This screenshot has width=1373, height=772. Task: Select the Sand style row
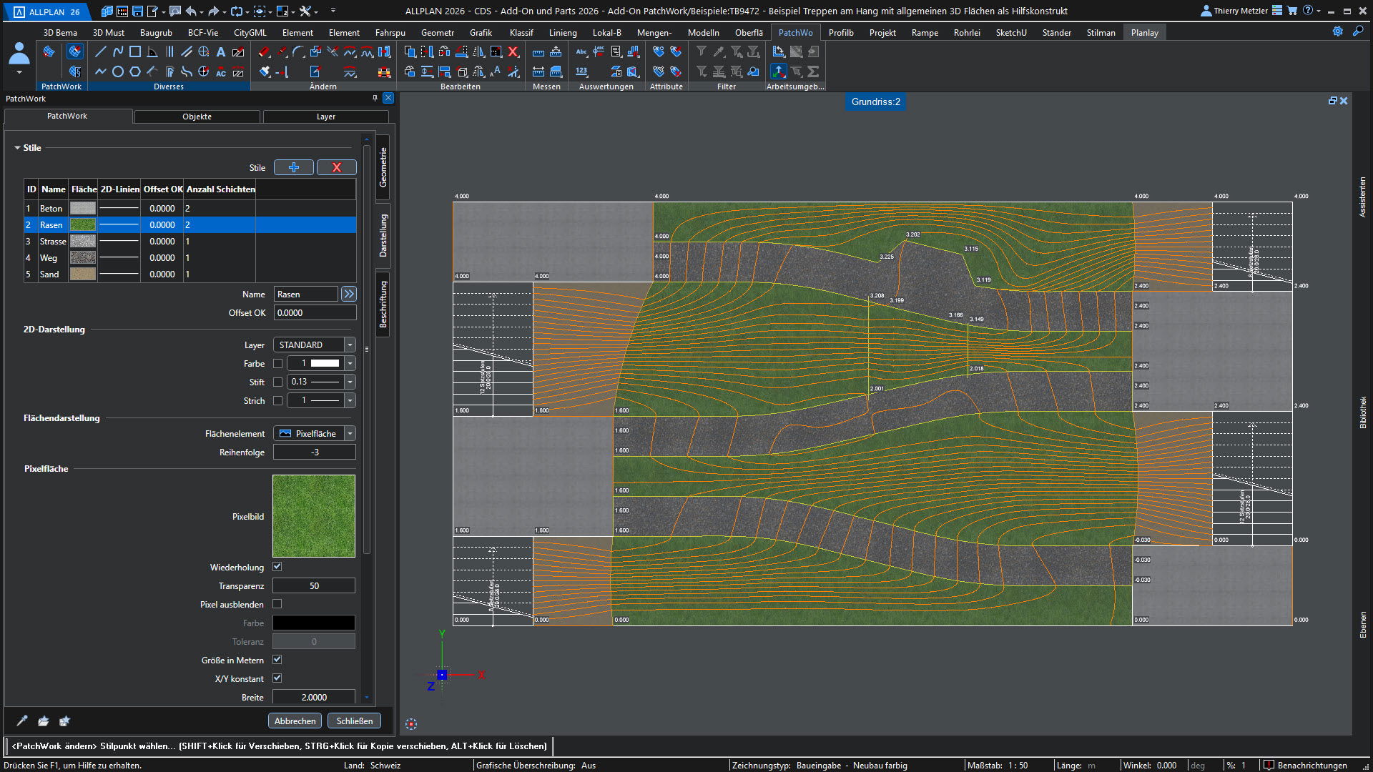click(50, 274)
